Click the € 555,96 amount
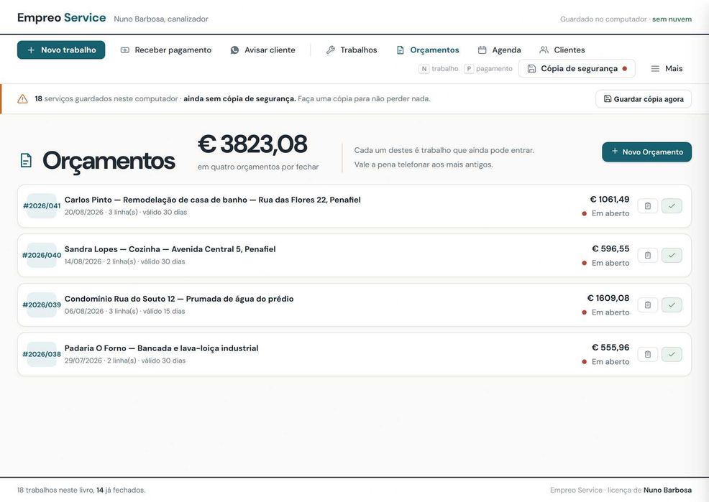The width and height of the screenshot is (709, 502). click(x=610, y=348)
